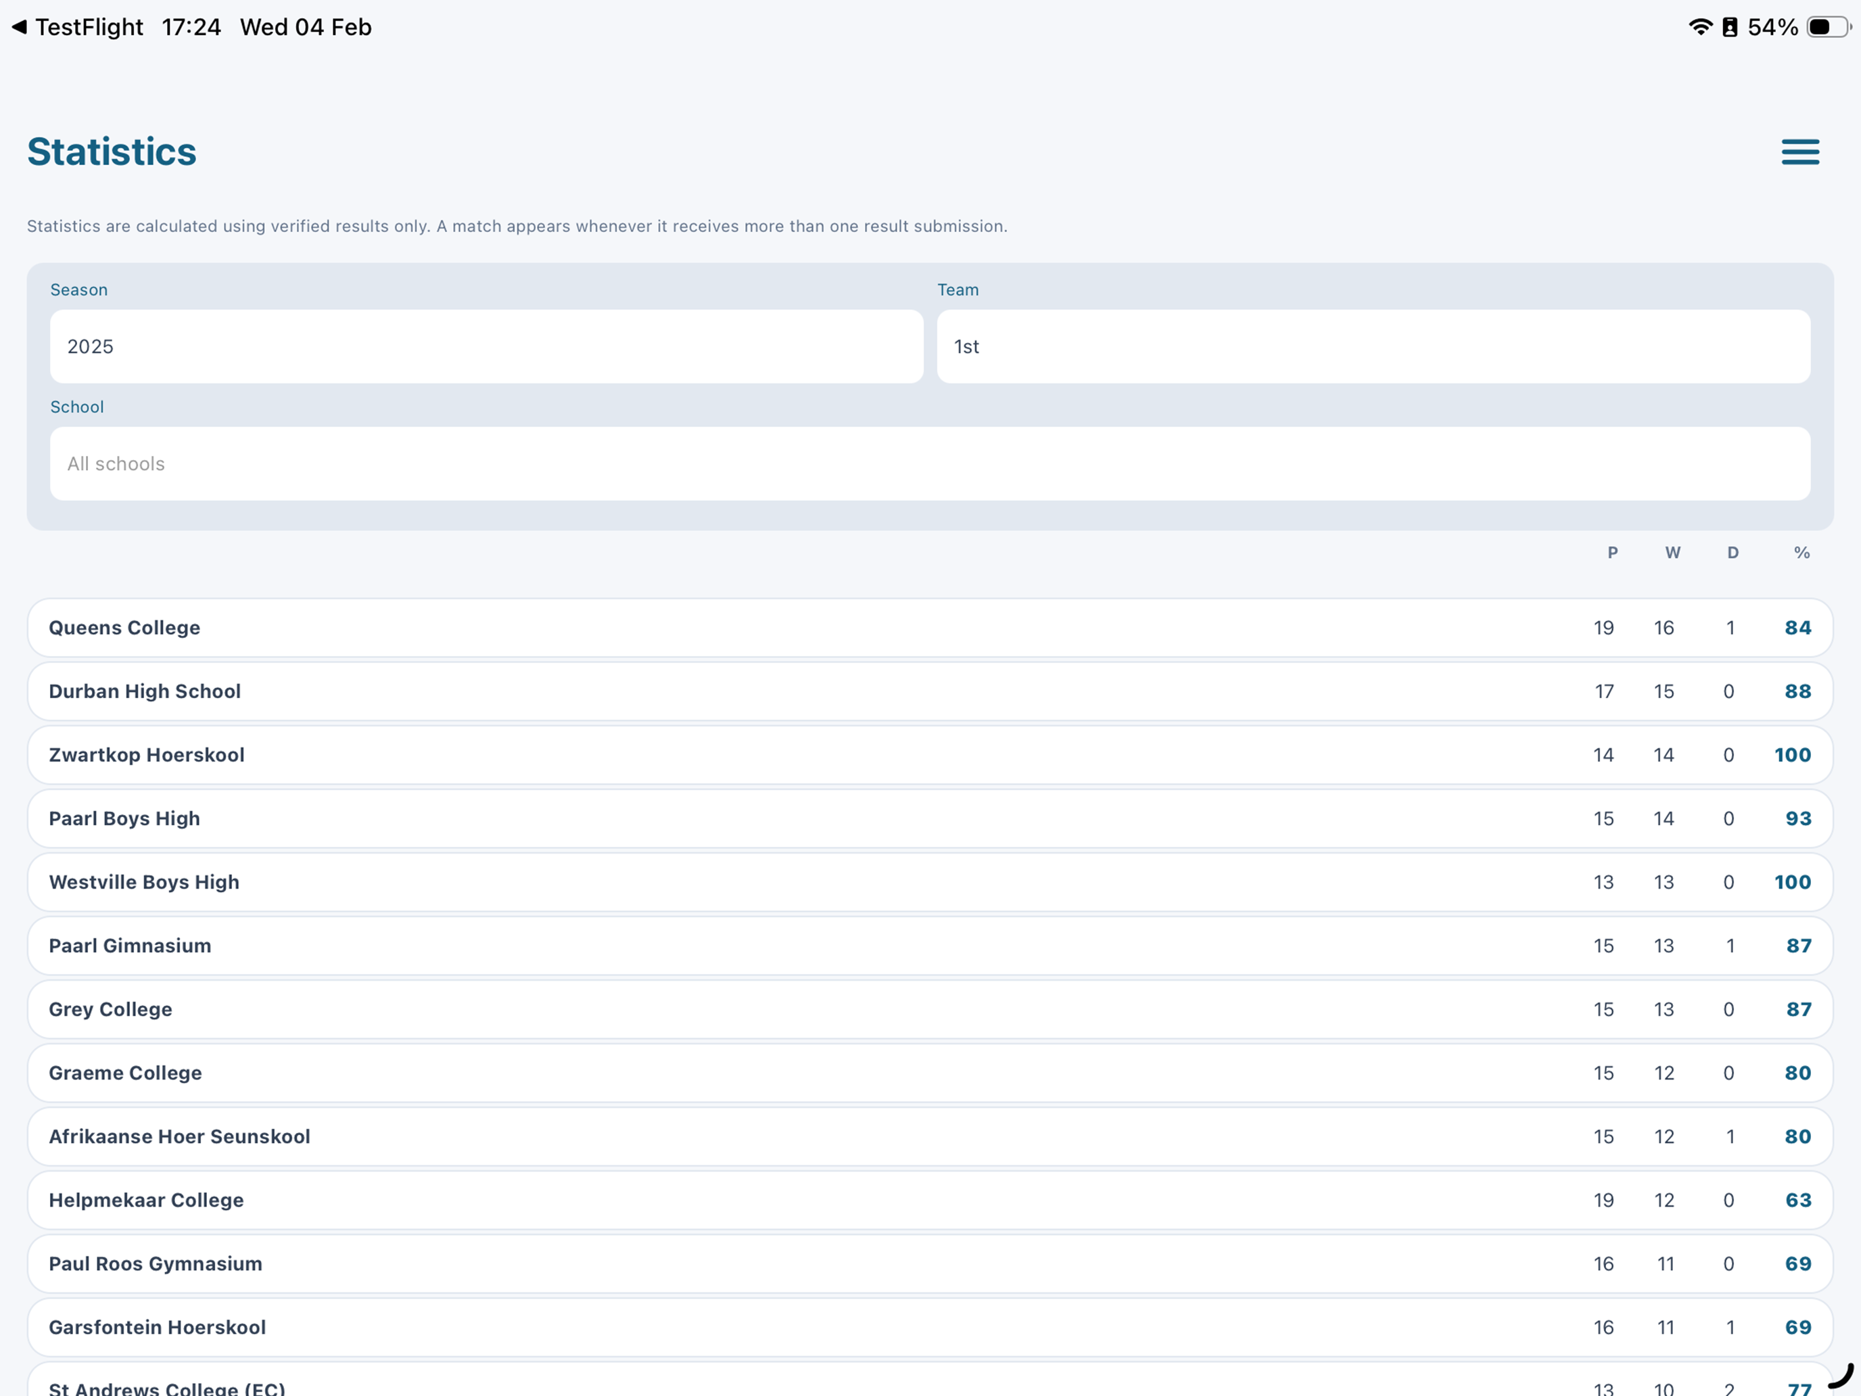This screenshot has height=1396, width=1861.
Task: Click Queens College played count 19
Action: tap(1603, 628)
